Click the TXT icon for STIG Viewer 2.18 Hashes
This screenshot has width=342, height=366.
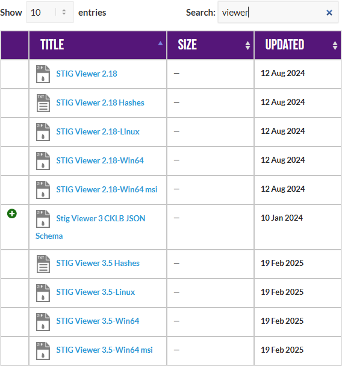(x=43, y=103)
